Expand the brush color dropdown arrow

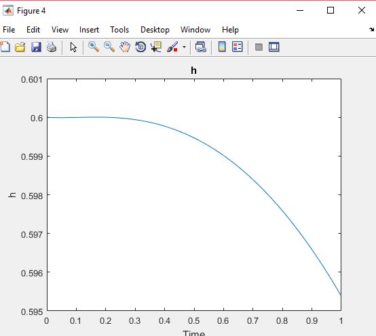point(184,47)
